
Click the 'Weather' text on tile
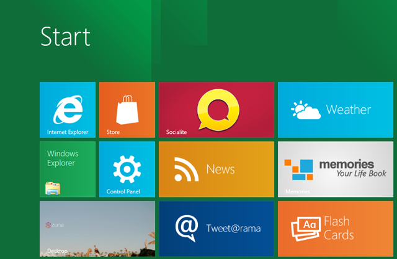click(349, 110)
